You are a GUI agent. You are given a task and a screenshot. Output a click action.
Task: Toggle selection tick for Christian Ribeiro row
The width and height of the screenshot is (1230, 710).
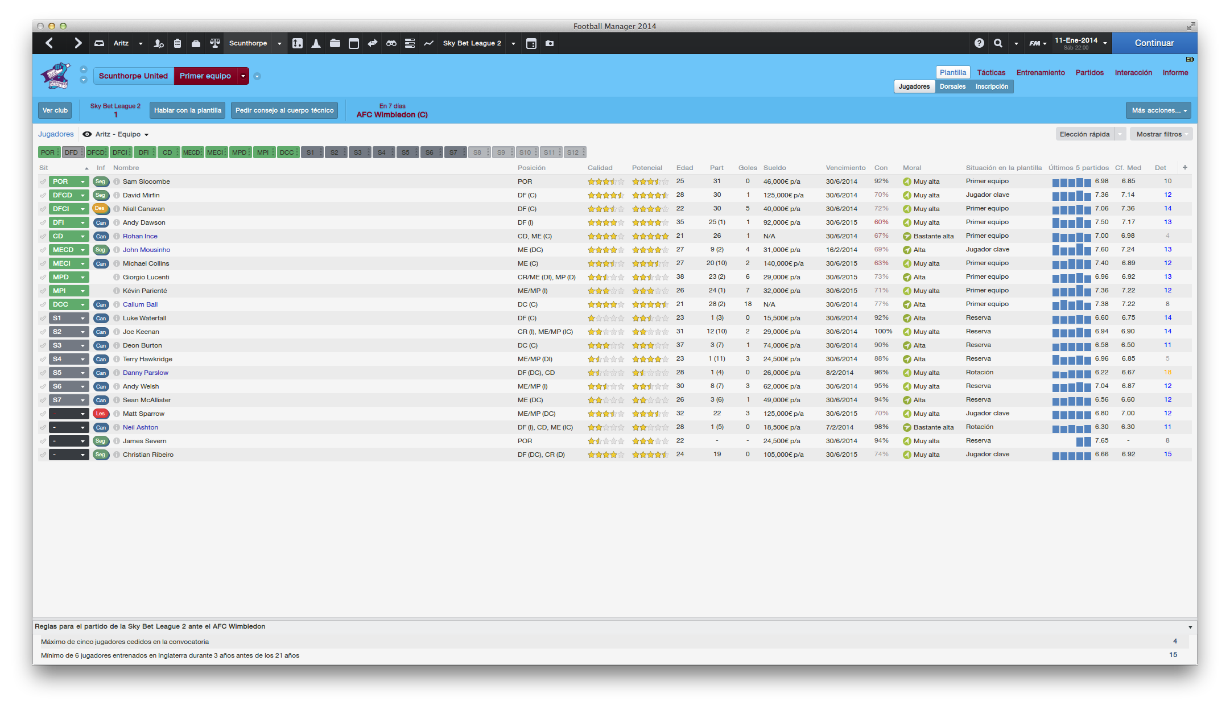point(43,455)
